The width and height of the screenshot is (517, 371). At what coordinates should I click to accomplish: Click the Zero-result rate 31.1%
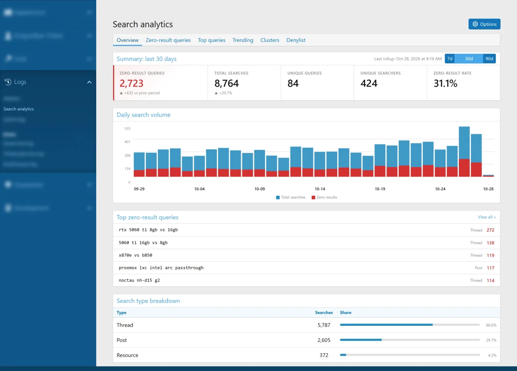point(446,83)
